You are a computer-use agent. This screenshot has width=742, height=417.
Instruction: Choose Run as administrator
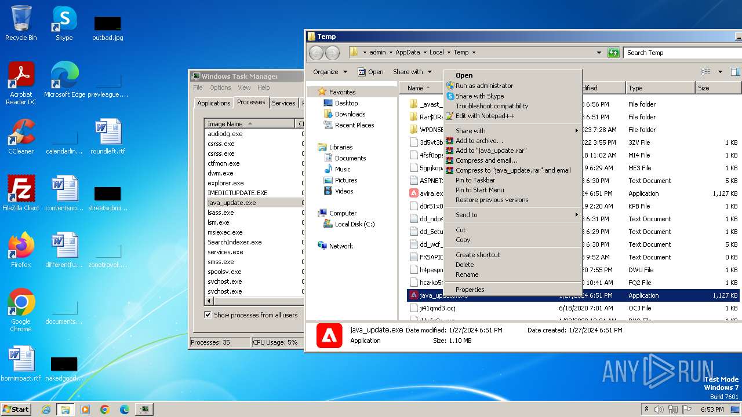[512, 86]
